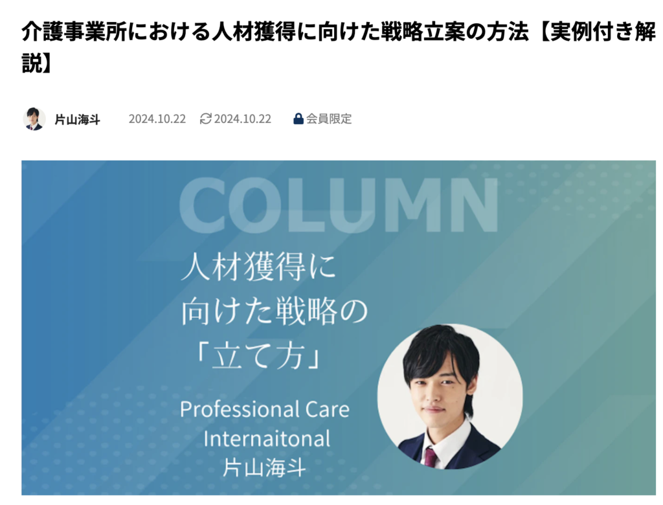Click the large COLUMN watermark text in banner
663x505 pixels.
338,205
